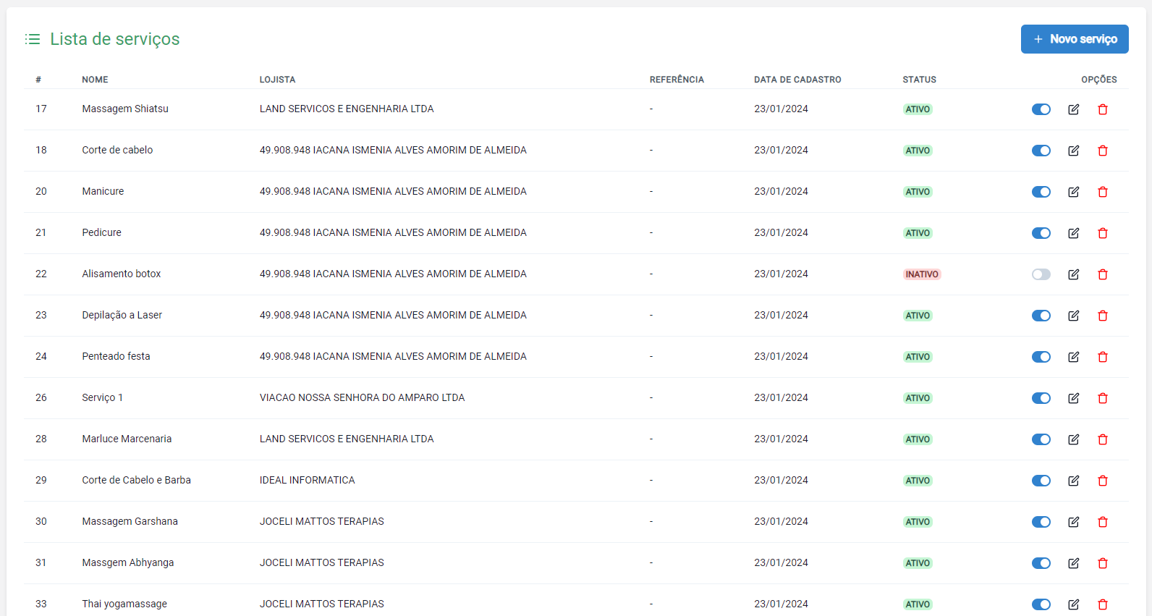Screen dimensions: 1152x616
Task: Delete the Corte de cabelo service
Action: tap(1103, 151)
